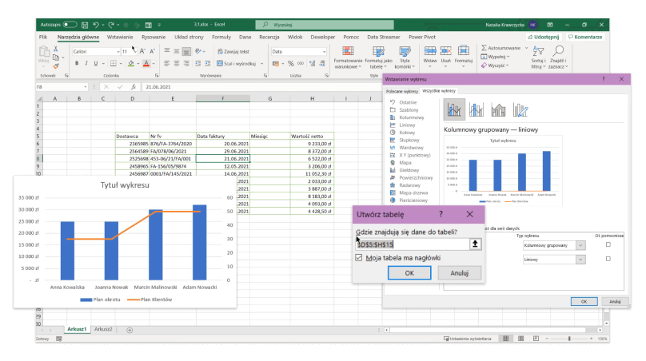
Task: Click the red font color swatch button
Action: [146, 63]
